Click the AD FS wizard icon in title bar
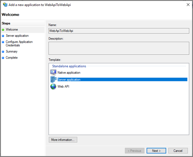 tap(5, 5)
